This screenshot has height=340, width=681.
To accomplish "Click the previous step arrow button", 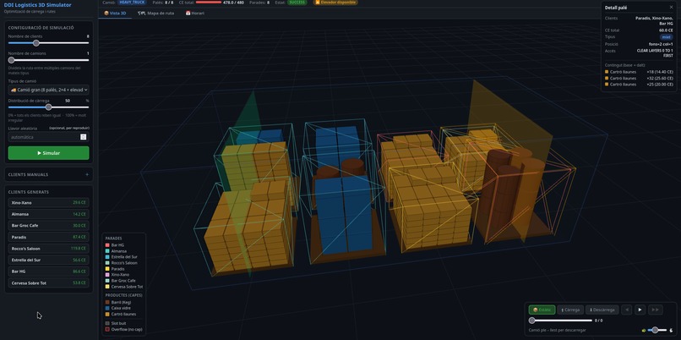I will pyautogui.click(x=626, y=310).
